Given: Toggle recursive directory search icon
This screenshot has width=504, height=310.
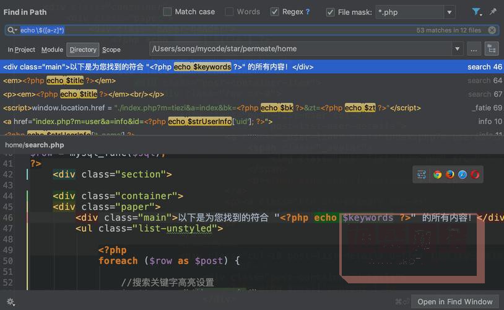Looking at the screenshot, I should (x=492, y=49).
